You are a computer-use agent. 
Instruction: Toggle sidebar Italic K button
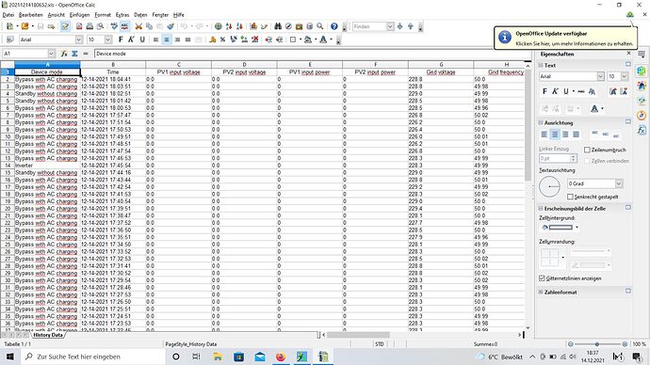(555, 91)
